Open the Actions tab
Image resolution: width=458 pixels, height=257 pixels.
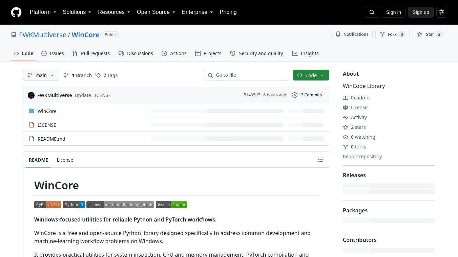[x=174, y=53]
